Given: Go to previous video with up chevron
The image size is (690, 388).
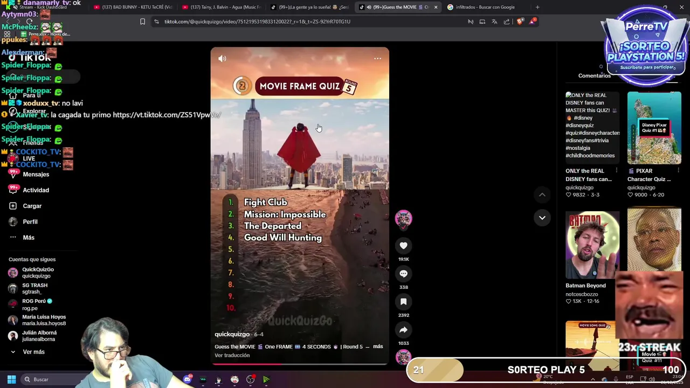Looking at the screenshot, I should (x=542, y=195).
